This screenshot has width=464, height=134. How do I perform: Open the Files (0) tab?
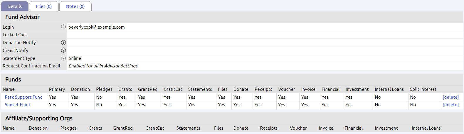pyautogui.click(x=44, y=6)
